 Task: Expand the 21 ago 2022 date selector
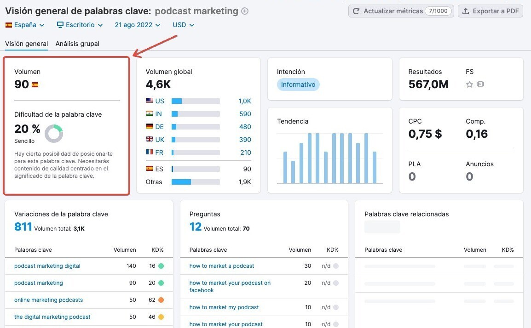tap(138, 25)
